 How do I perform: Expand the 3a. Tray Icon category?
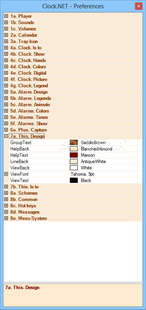pyautogui.click(x=6, y=41)
